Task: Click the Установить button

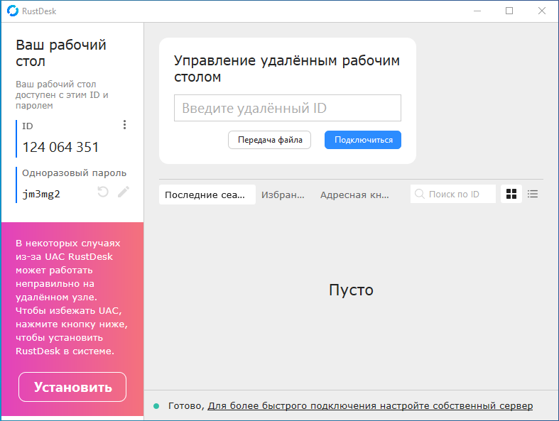Action: [x=72, y=387]
